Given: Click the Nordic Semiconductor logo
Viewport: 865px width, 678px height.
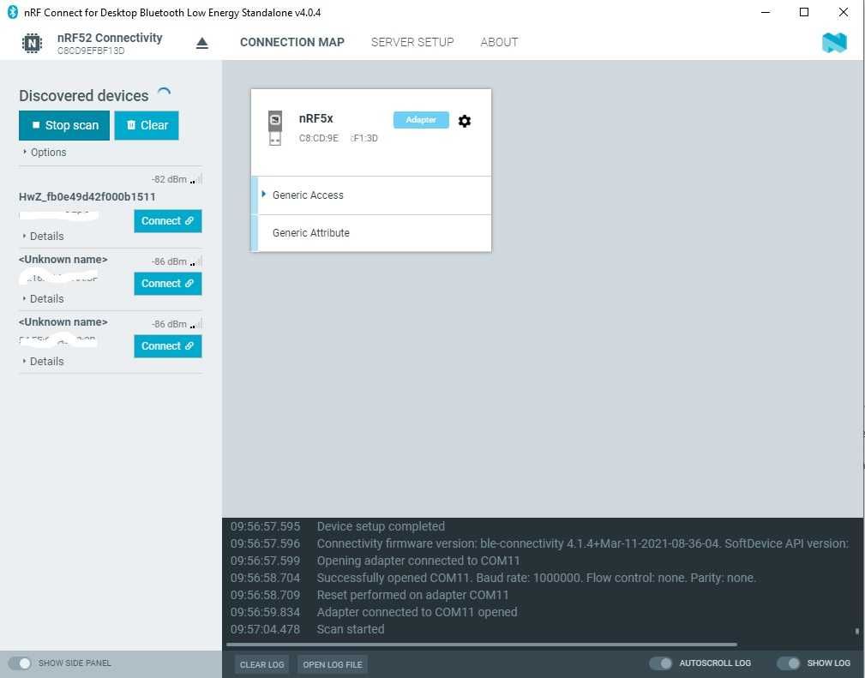Looking at the screenshot, I should click(x=834, y=43).
